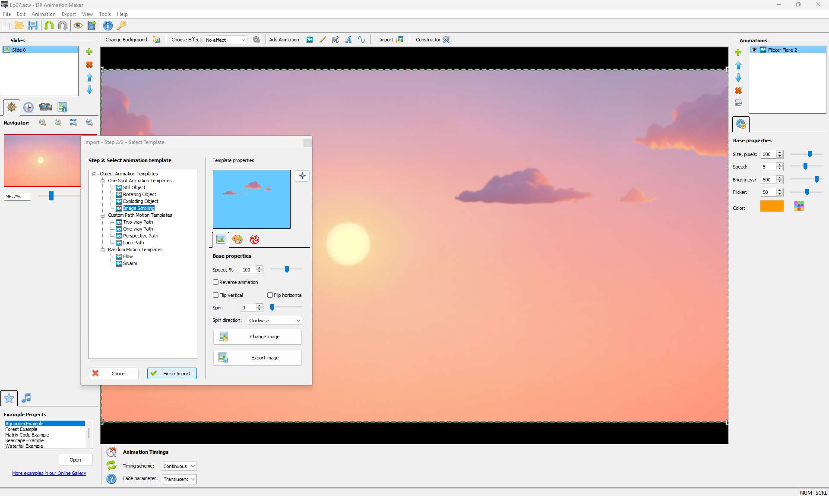Open the Spin direction dropdown
Screen dimensions: 829x496
pyautogui.click(x=275, y=321)
